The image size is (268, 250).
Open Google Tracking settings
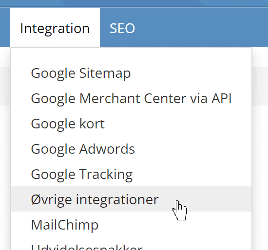(x=131, y=174)
